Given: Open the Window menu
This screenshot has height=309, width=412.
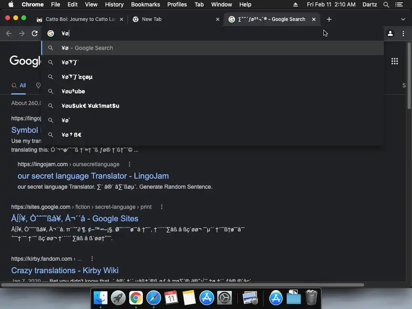Looking at the screenshot, I should point(222,4).
